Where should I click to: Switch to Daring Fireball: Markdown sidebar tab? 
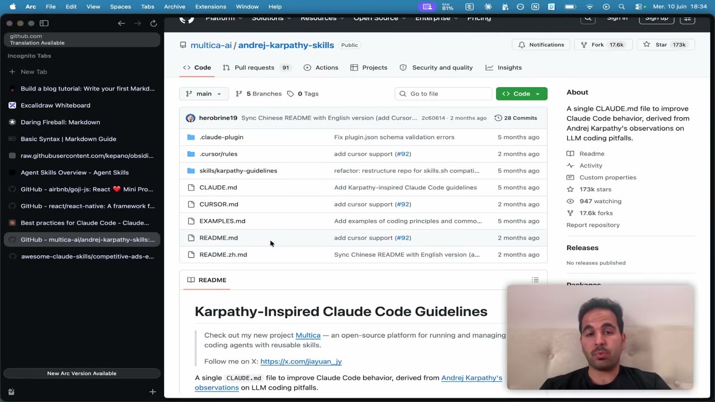(x=82, y=122)
